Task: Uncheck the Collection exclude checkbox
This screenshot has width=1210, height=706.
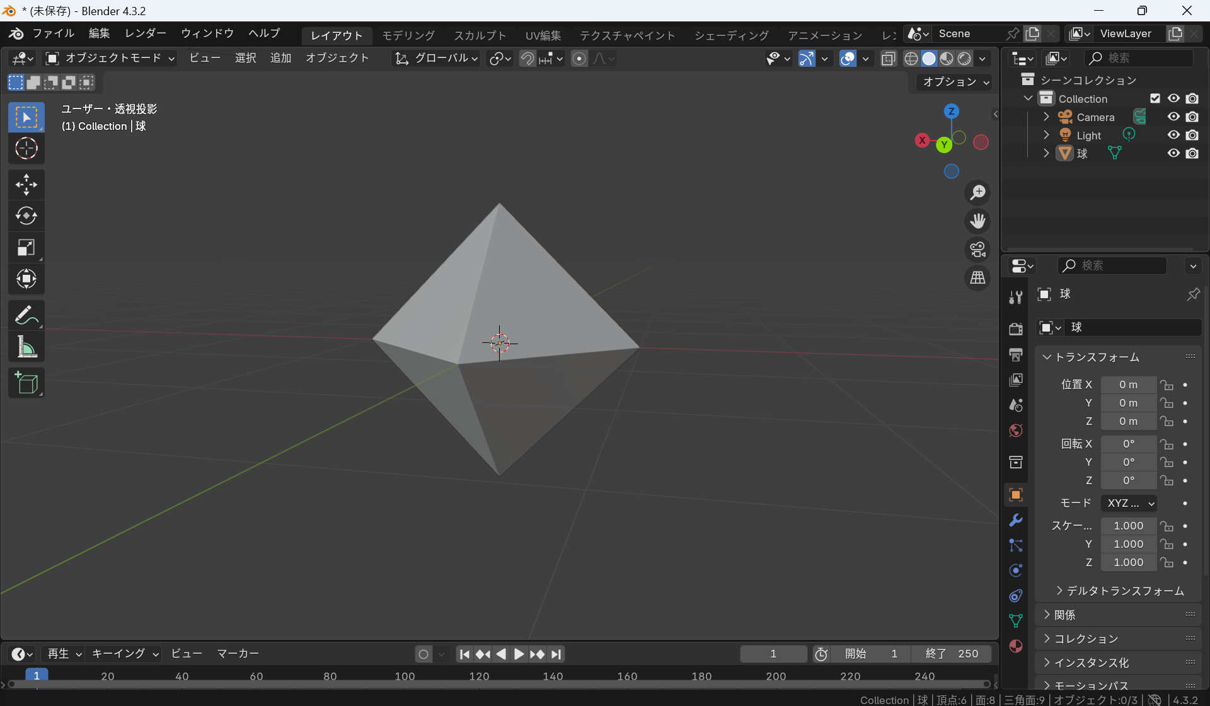Action: pyautogui.click(x=1155, y=98)
